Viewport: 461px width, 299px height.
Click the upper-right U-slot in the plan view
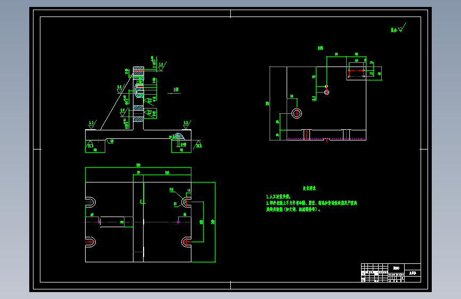click(x=186, y=202)
